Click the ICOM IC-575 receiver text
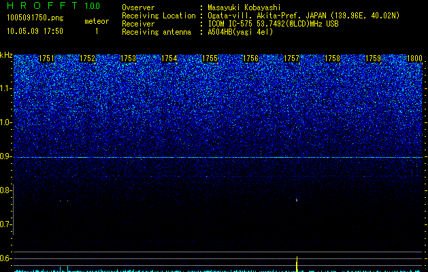The width and height of the screenshot is (428, 272). (273, 24)
